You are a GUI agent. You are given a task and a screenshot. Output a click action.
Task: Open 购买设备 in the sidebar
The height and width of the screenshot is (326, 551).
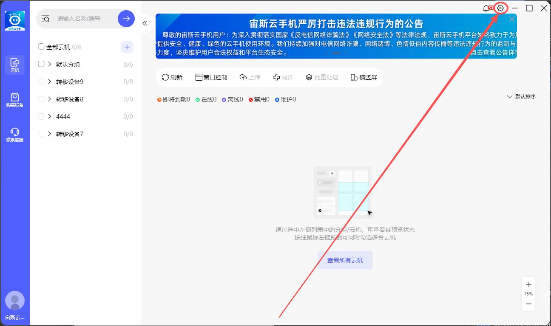(15, 100)
